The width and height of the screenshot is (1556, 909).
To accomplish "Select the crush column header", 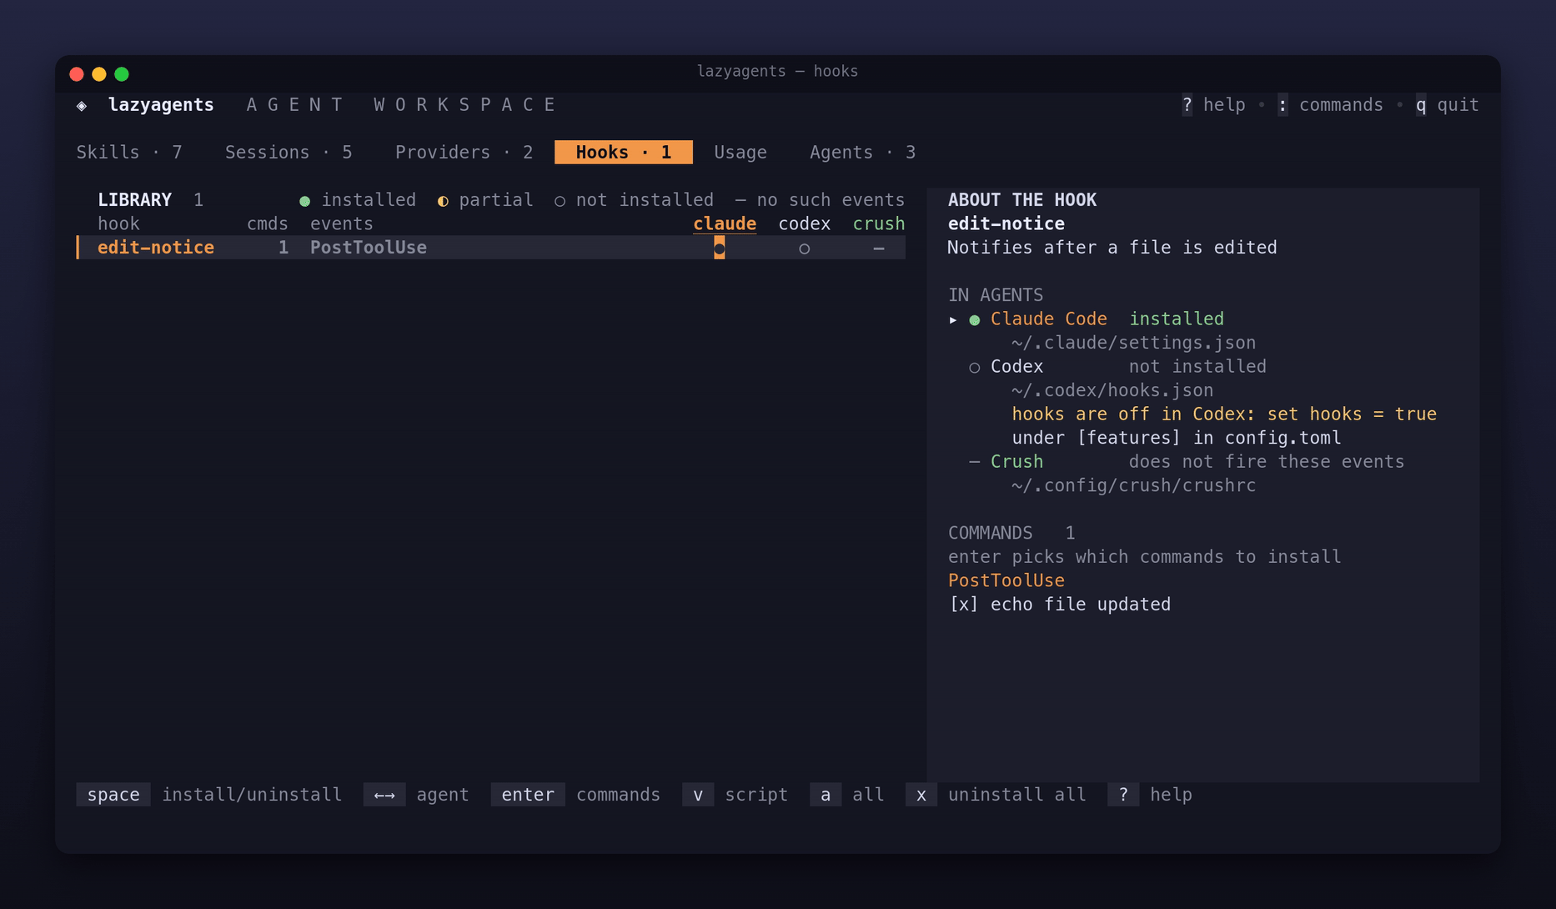I will (879, 224).
